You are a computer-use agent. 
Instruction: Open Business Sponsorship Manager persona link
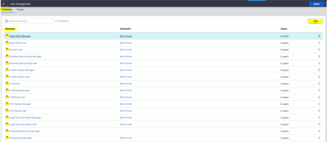(x=26, y=56)
